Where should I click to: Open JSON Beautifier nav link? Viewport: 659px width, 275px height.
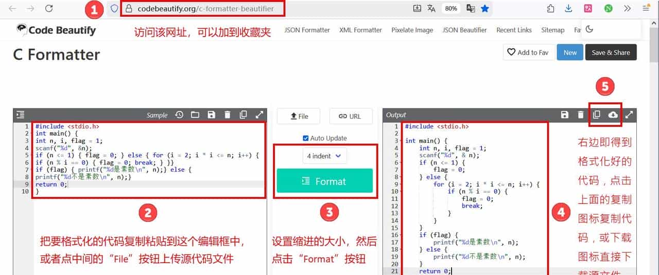(x=464, y=30)
